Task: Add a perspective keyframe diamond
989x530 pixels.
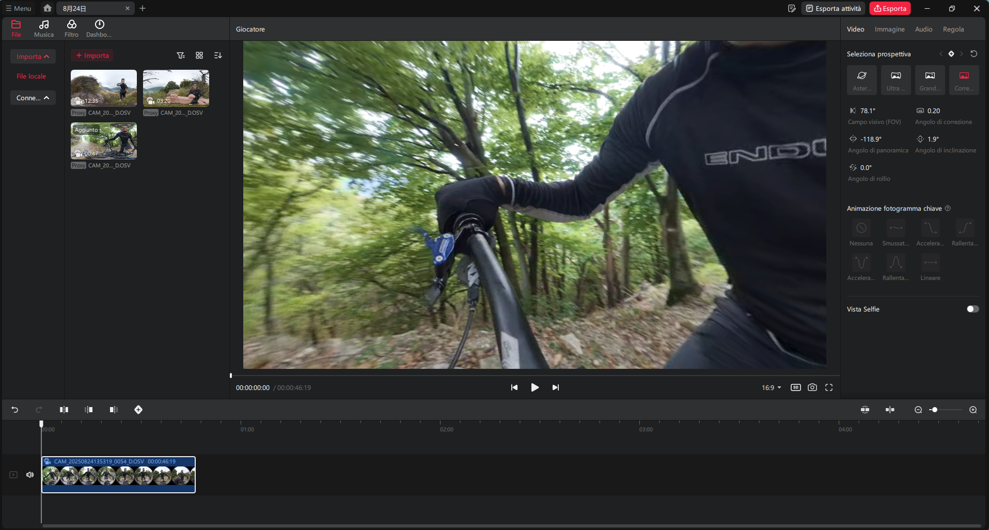Action: pos(951,54)
